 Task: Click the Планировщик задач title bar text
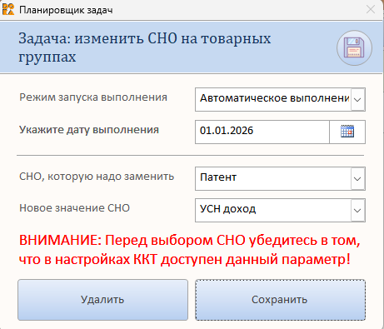(x=66, y=10)
